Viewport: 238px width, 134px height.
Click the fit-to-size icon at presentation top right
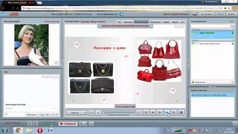coord(183,26)
